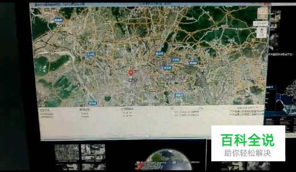
Task: Click the map type button below the mini-map
Action: (260, 24)
